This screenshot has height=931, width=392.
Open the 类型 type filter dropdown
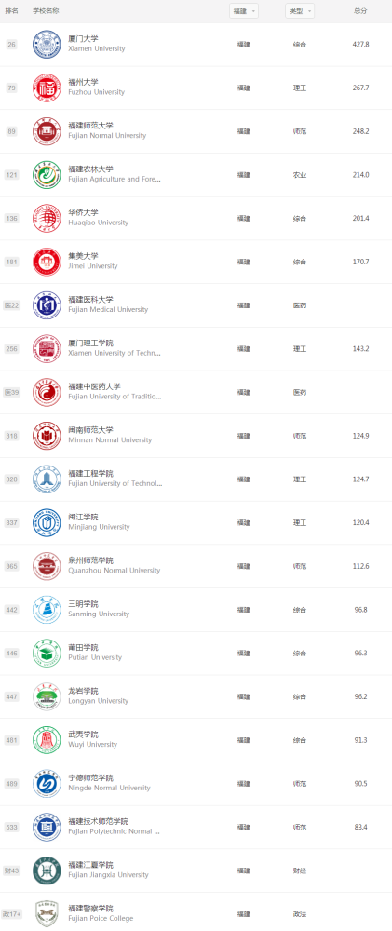click(x=299, y=11)
